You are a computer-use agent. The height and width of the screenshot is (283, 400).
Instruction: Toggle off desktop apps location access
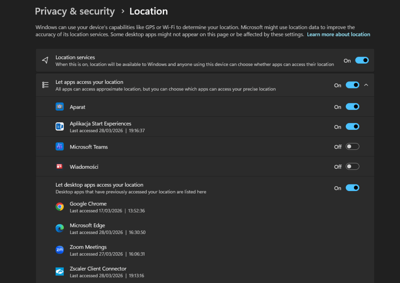coord(352,188)
